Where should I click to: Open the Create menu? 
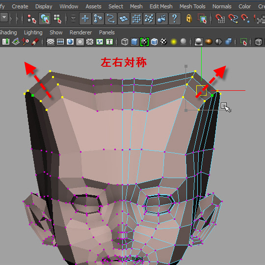coord(20,6)
